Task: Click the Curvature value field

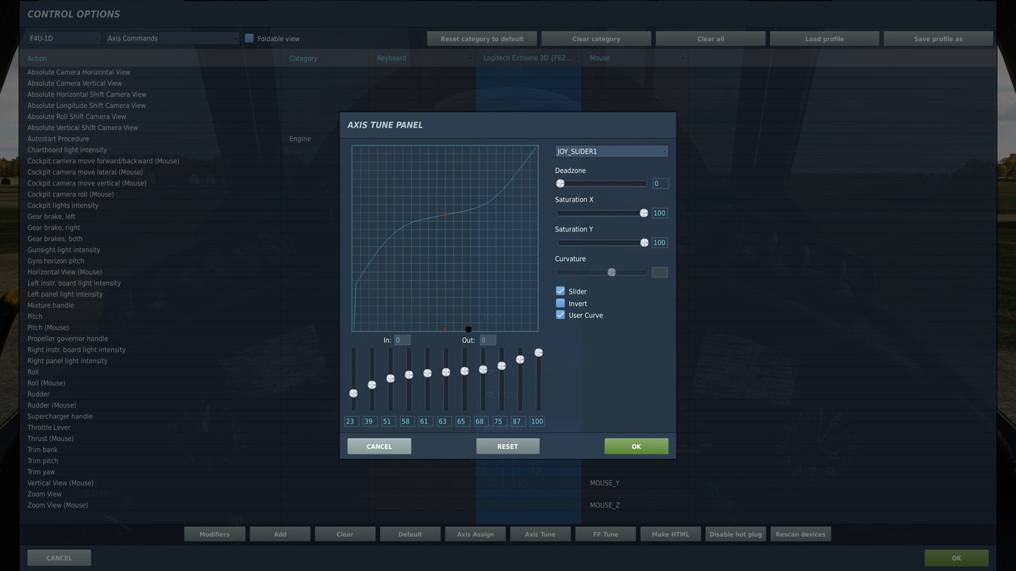Action: (x=660, y=272)
